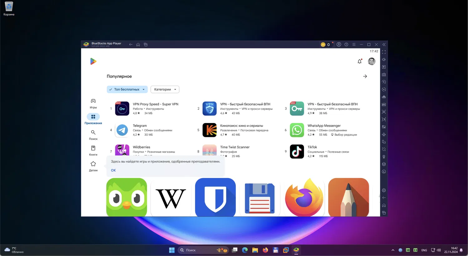Click the user profile avatar
This screenshot has height=256, width=468.
[371, 62]
